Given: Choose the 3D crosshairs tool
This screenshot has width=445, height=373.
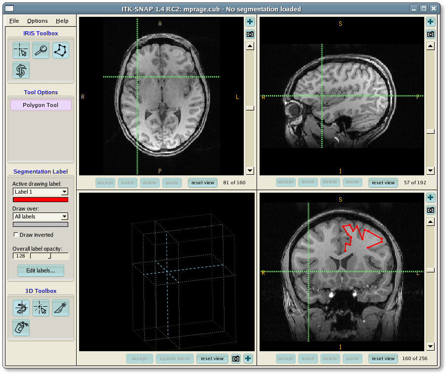Looking at the screenshot, I should click(41, 308).
